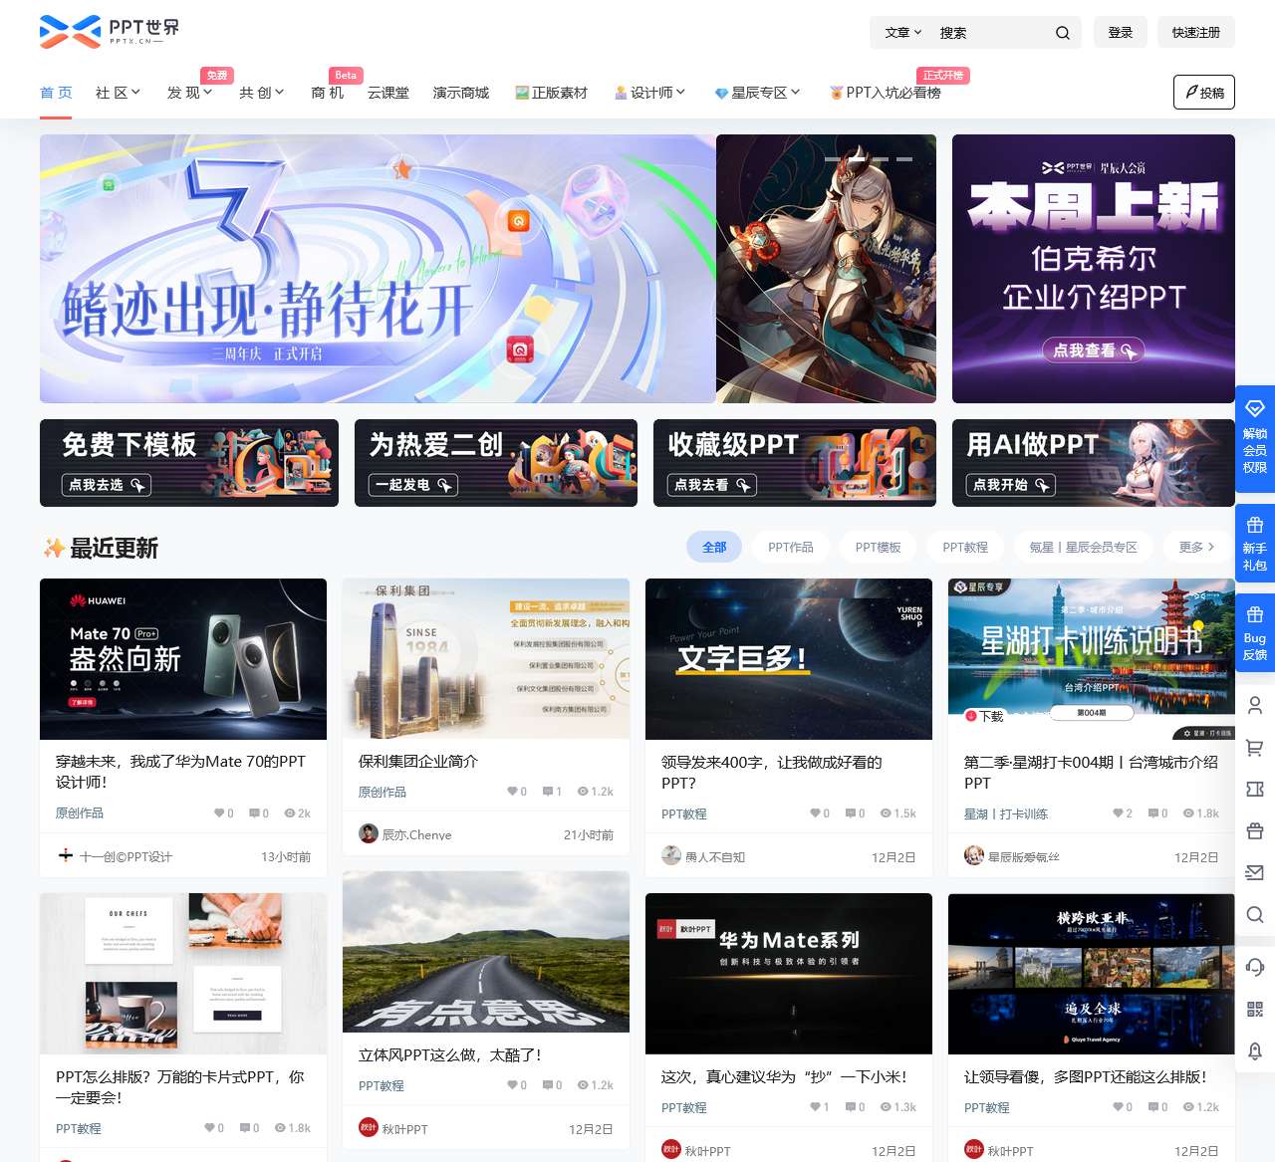Open the 文字巨多 card thumbnail
The image size is (1275, 1162).
click(789, 659)
